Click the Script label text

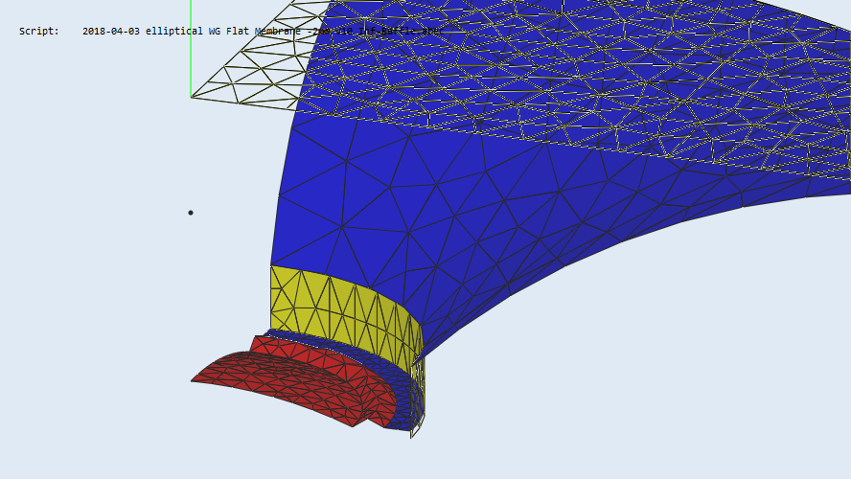(x=38, y=32)
